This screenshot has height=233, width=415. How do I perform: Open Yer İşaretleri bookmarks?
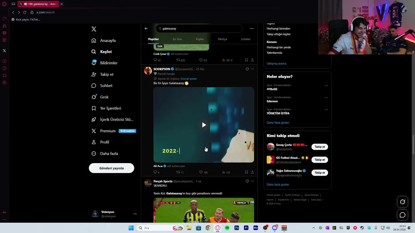pos(106,108)
